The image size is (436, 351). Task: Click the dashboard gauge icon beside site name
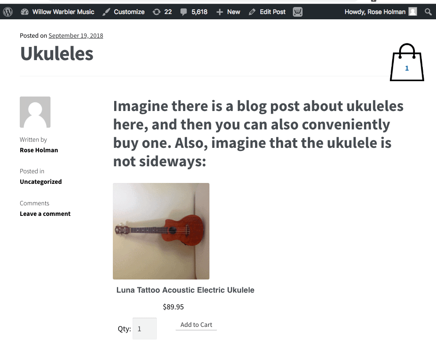pyautogui.click(x=25, y=12)
